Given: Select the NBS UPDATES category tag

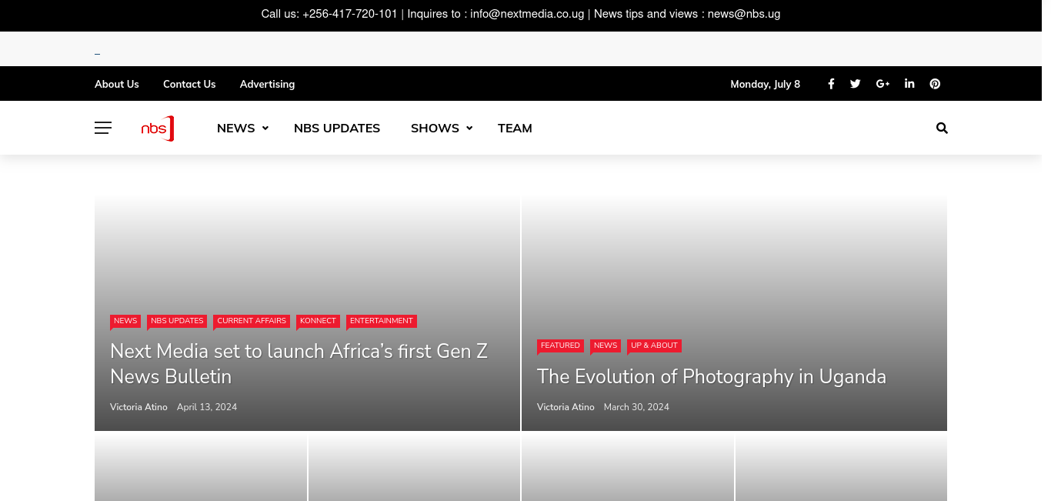Looking at the screenshot, I should pos(177,321).
